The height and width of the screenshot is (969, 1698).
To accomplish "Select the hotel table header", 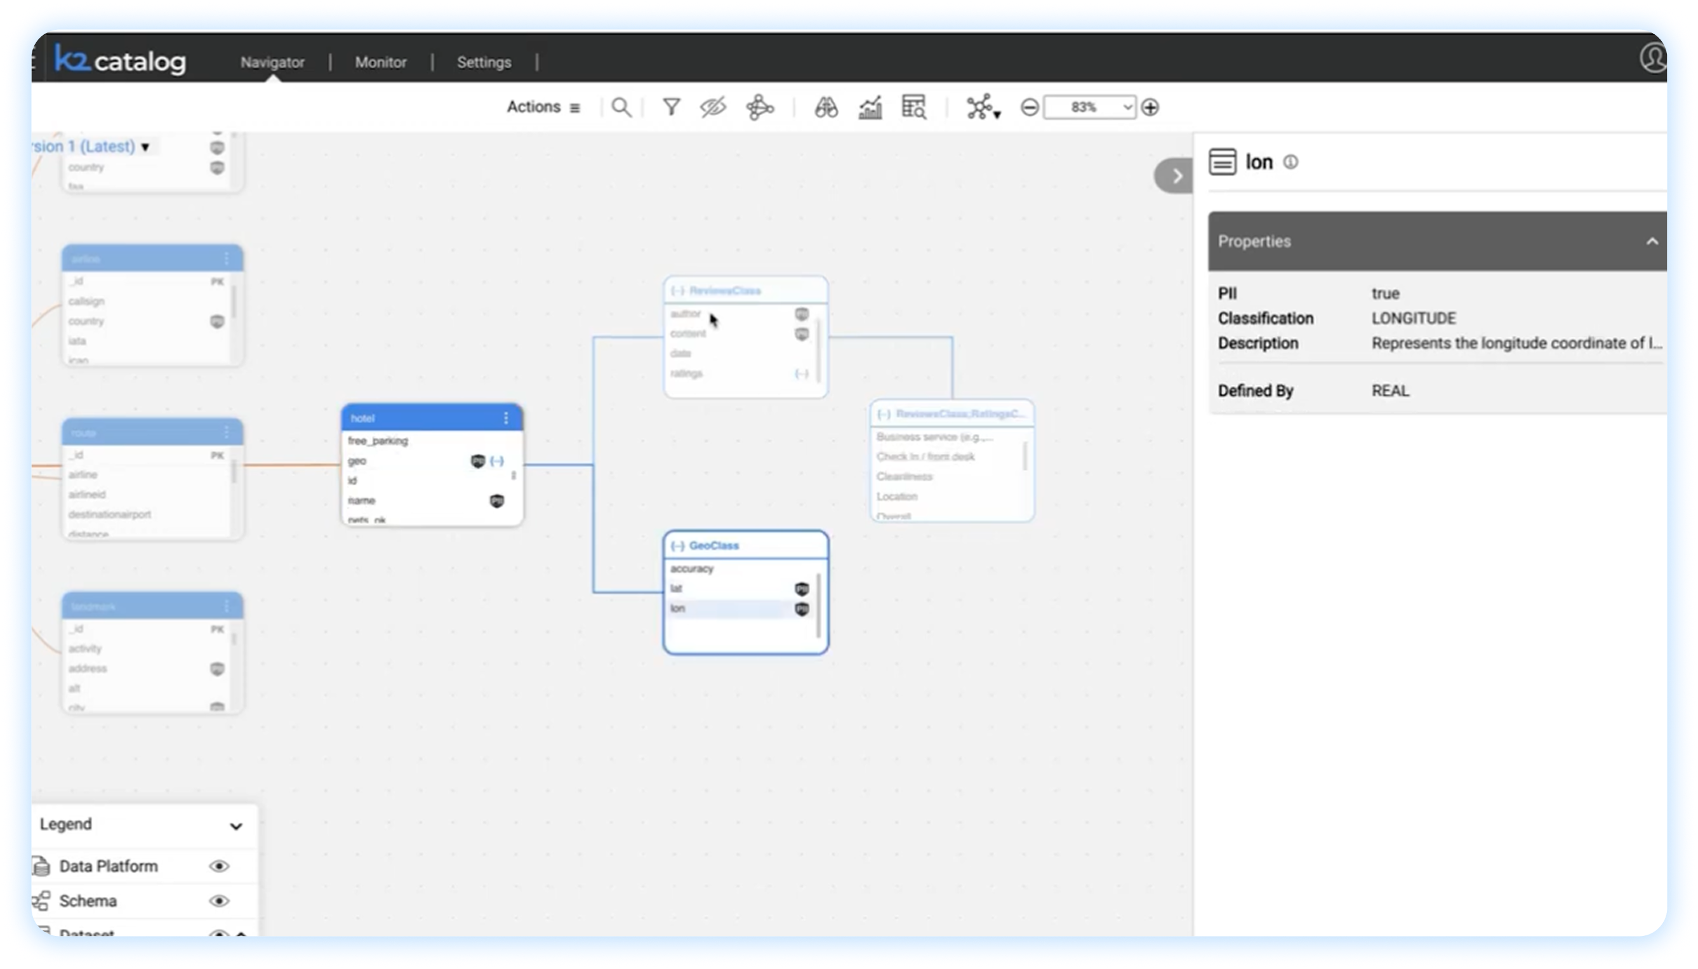I will [x=431, y=418].
